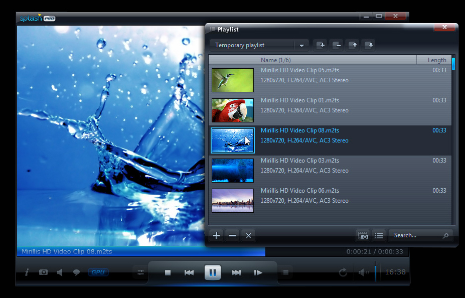
Task: Open the Temporary playlist dropdown
Action: coord(301,45)
